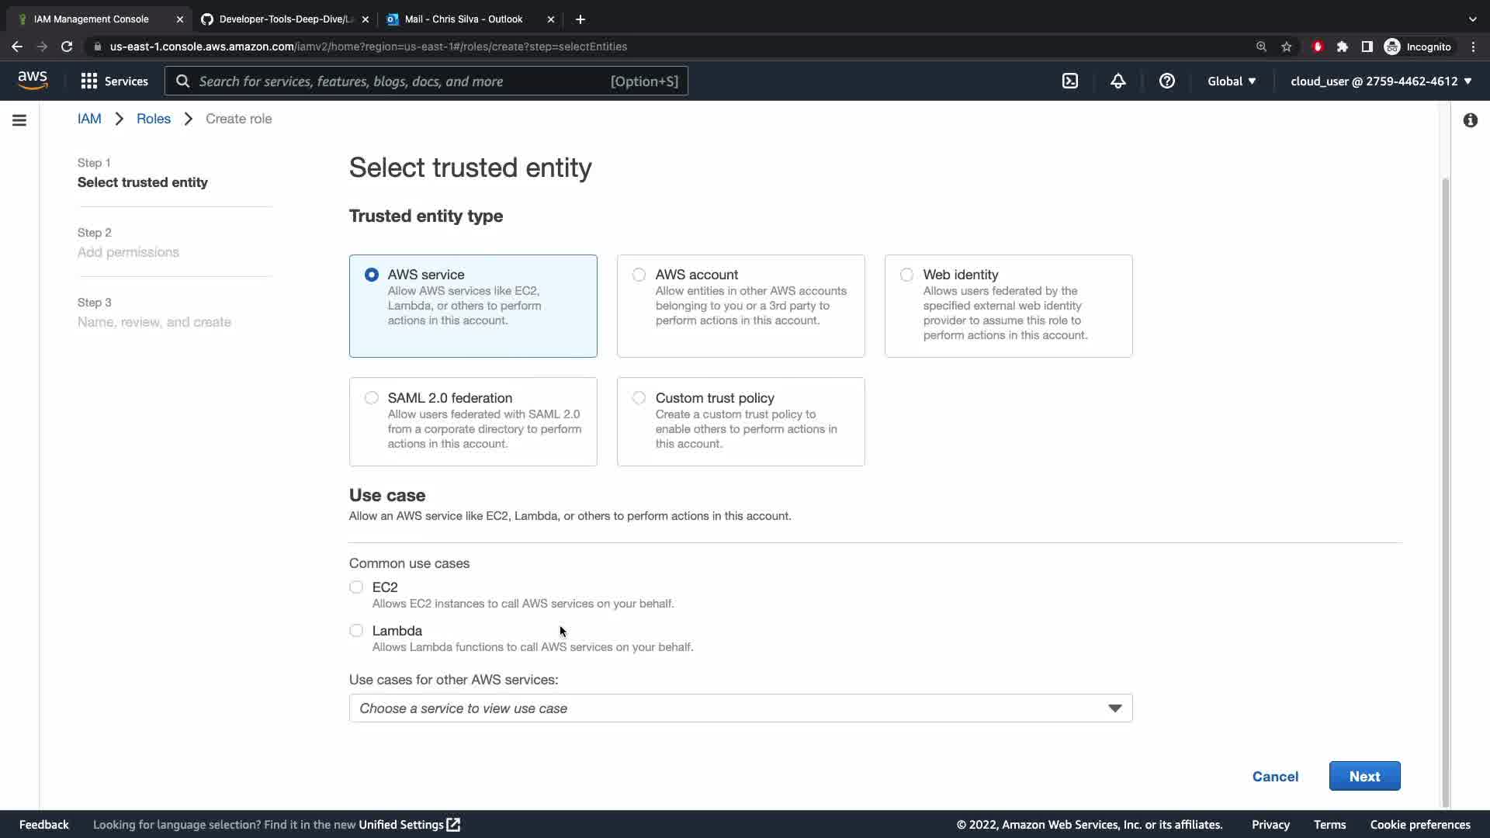This screenshot has height=838, width=1490.
Task: Select Lambda use case radio
Action: (x=356, y=631)
